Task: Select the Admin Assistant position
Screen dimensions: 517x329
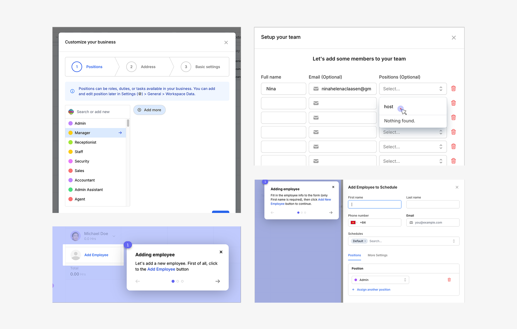Action: pos(96,190)
